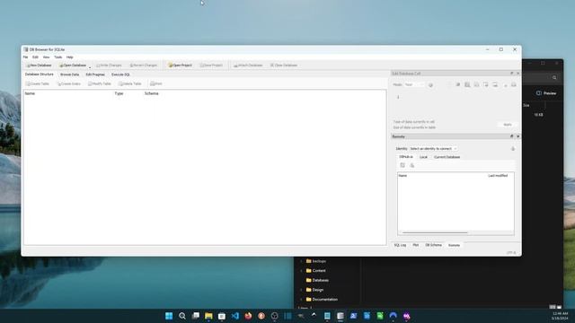This screenshot has height=323, width=575.
Task: Click the Windows Start button
Action: 169,316
